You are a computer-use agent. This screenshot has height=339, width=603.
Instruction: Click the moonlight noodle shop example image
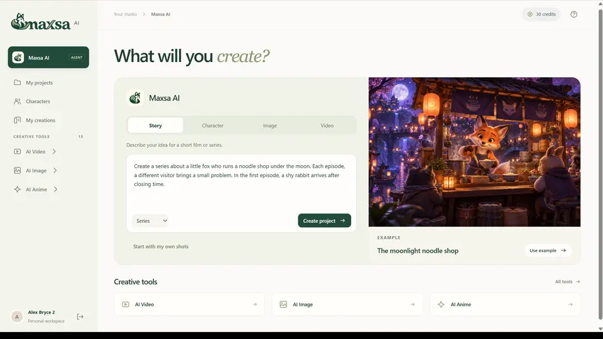coord(474,152)
